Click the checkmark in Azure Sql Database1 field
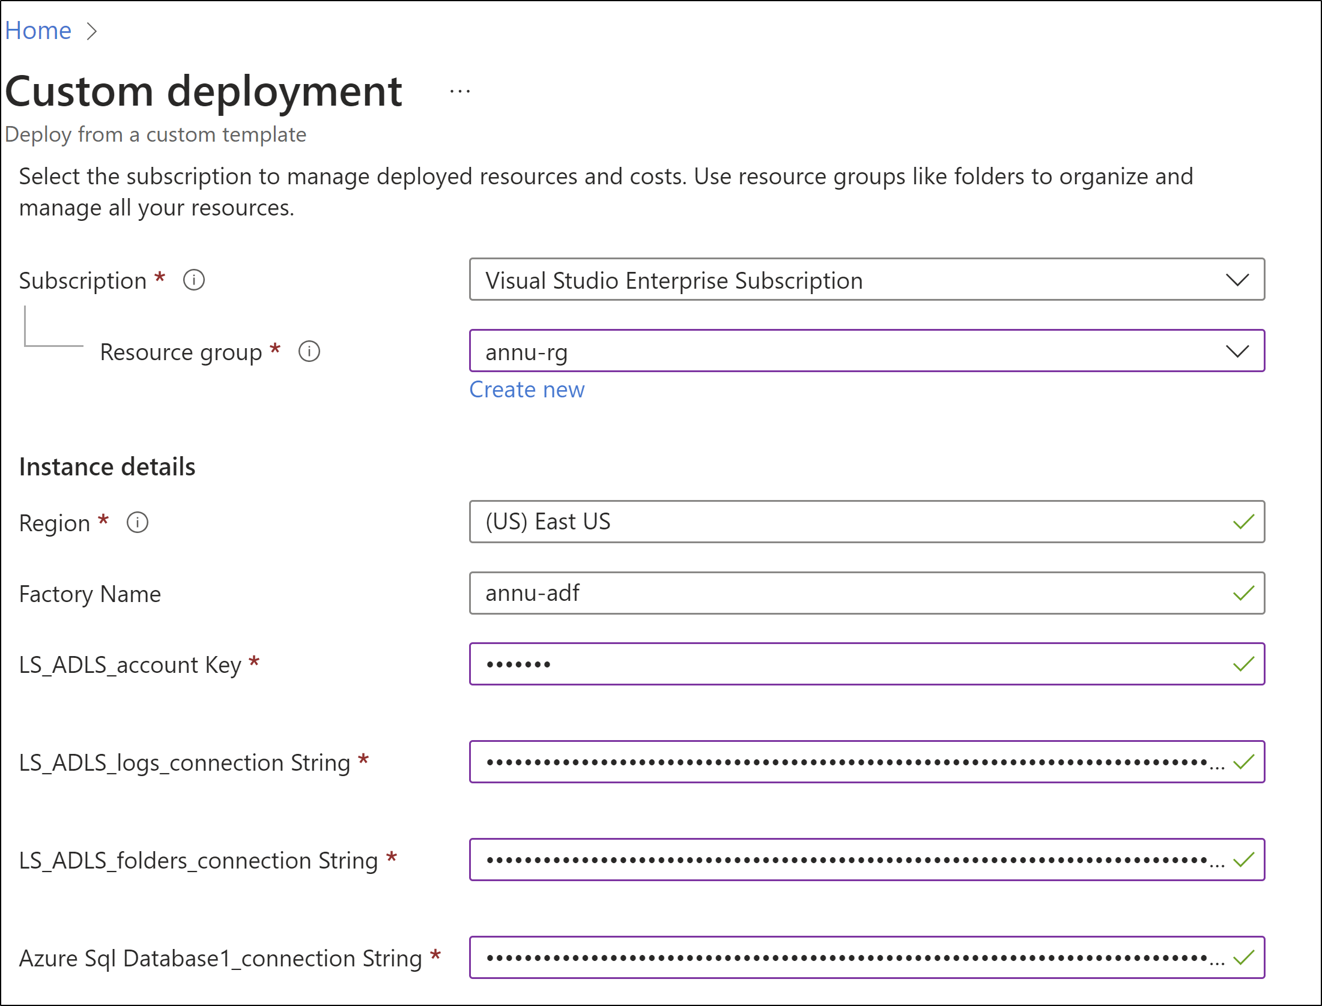 point(1243,958)
